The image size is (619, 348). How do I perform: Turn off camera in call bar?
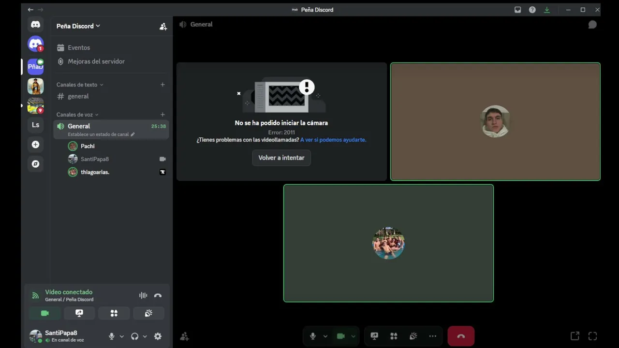coord(340,336)
